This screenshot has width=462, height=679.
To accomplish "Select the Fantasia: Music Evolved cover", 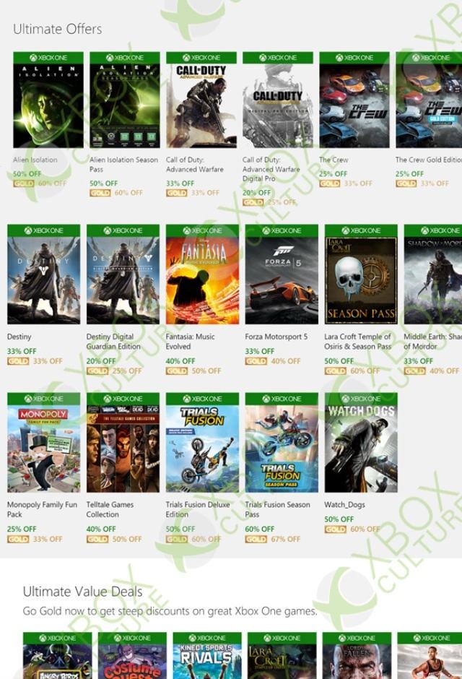I will [x=202, y=274].
